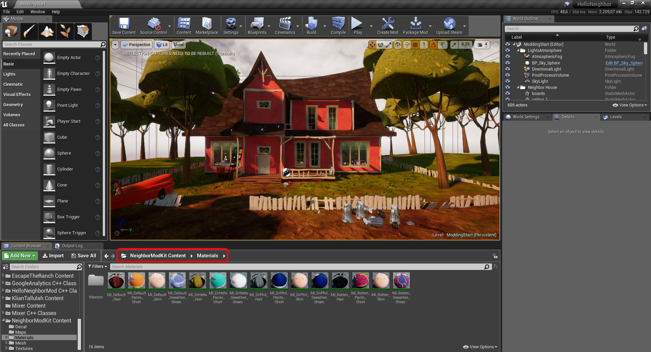The height and width of the screenshot is (352, 651).
Task: Click the Import button
Action: click(x=53, y=256)
